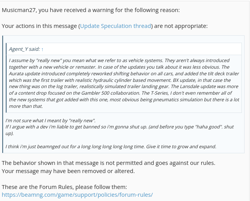
Task: Click the dark left border of outer quote
Action: (3, 94)
